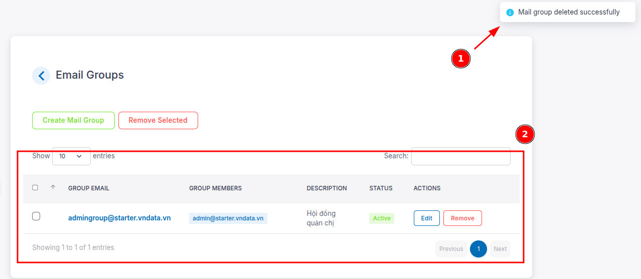This screenshot has height=279, width=641.
Task: Click the red annotation marker number 2
Action: point(525,134)
